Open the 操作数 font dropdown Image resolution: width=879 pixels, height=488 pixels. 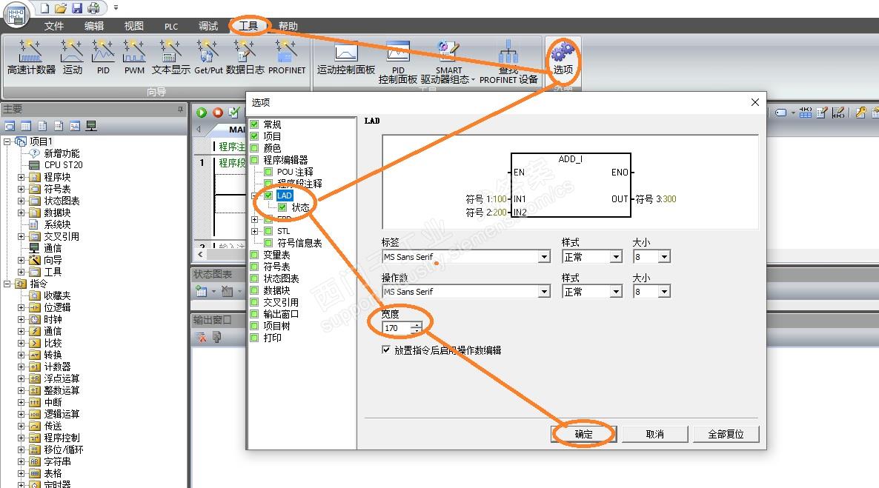coord(544,291)
